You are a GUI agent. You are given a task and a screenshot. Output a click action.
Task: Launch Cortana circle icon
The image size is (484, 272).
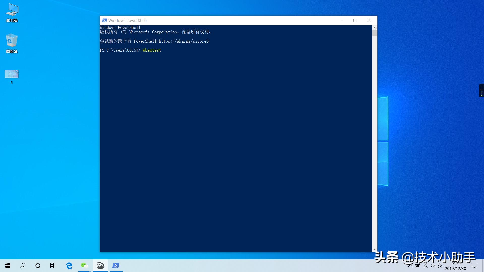point(38,266)
